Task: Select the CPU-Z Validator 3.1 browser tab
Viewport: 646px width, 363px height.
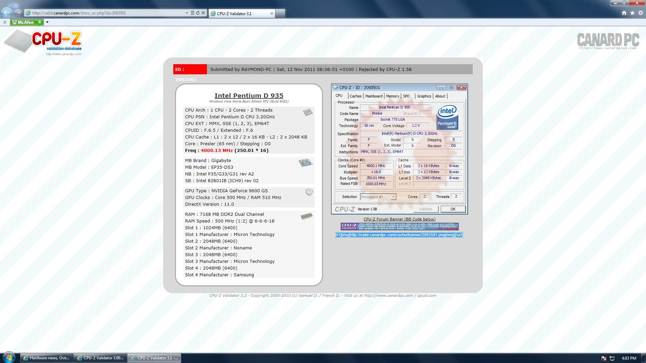Action: pyautogui.click(x=242, y=13)
